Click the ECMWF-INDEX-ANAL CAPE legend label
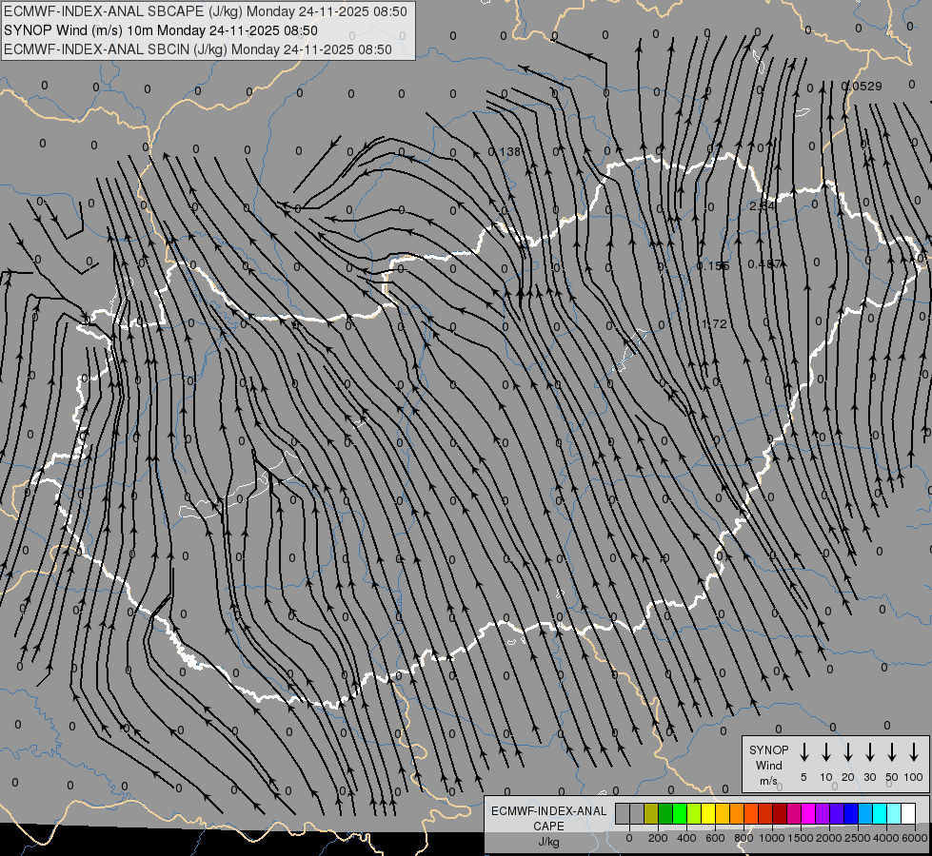 coord(548,818)
